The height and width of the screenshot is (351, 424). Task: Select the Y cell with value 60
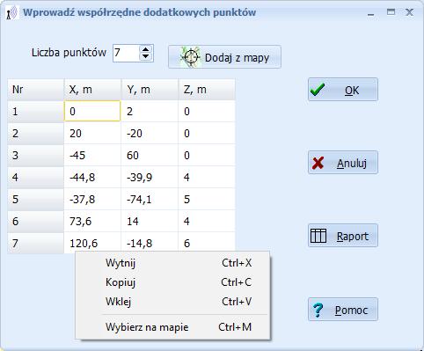pos(150,155)
